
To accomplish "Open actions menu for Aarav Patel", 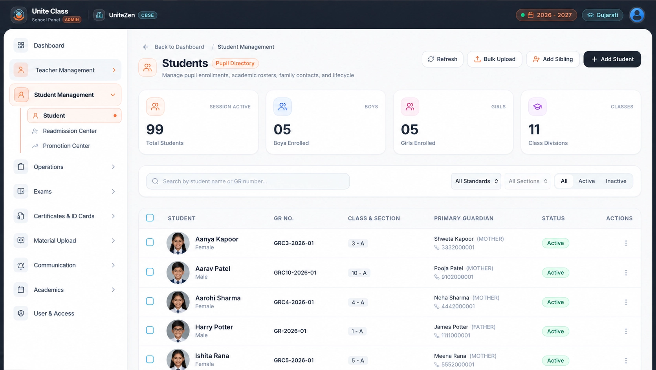I will [626, 273].
